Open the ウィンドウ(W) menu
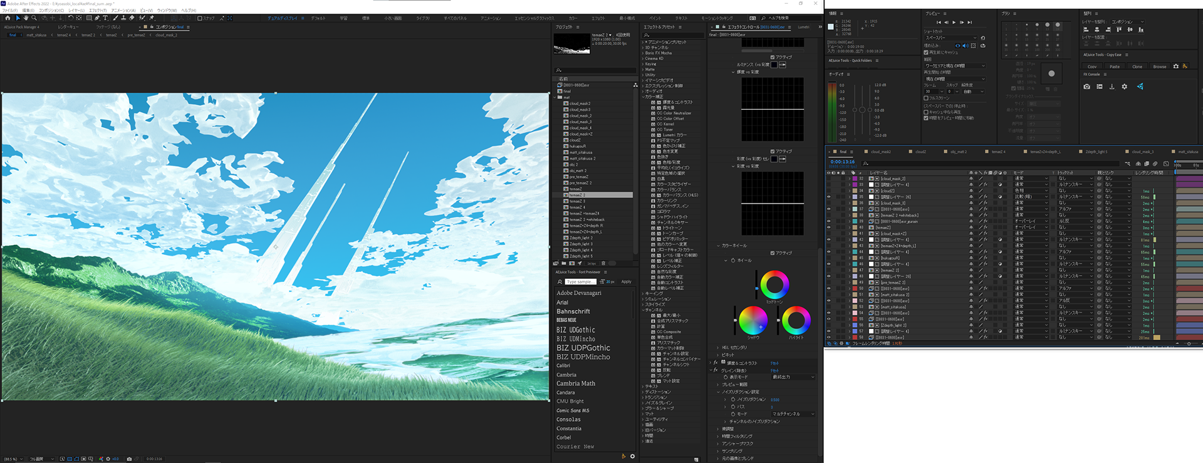 (x=167, y=10)
